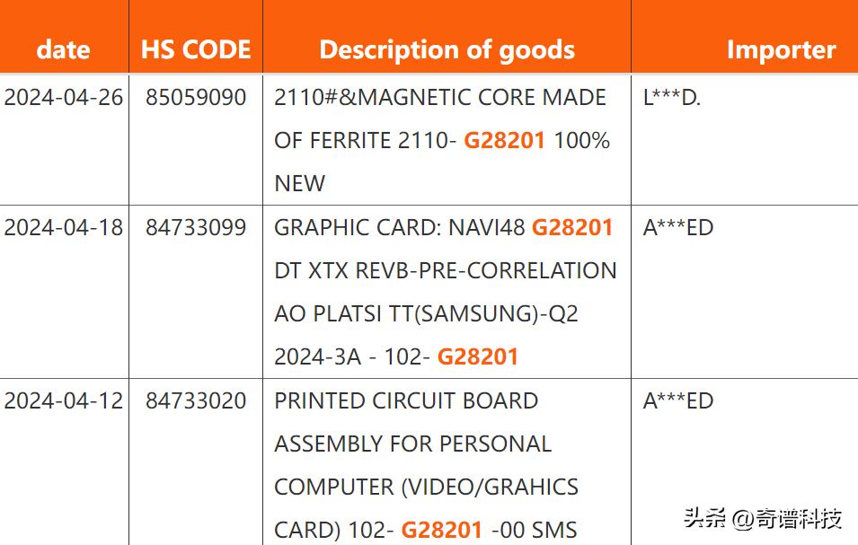Click the MAGNETIC CORE MADE description text
Screen dimensions: 858x545
482,98
